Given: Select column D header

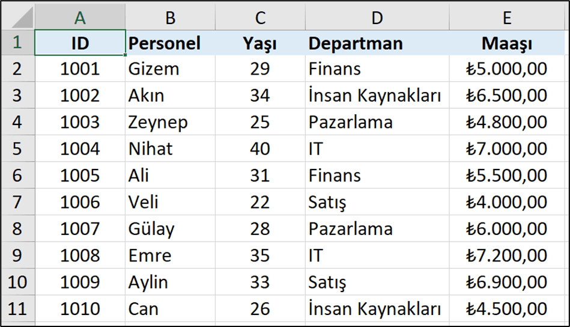Looking at the screenshot, I should (377, 17).
